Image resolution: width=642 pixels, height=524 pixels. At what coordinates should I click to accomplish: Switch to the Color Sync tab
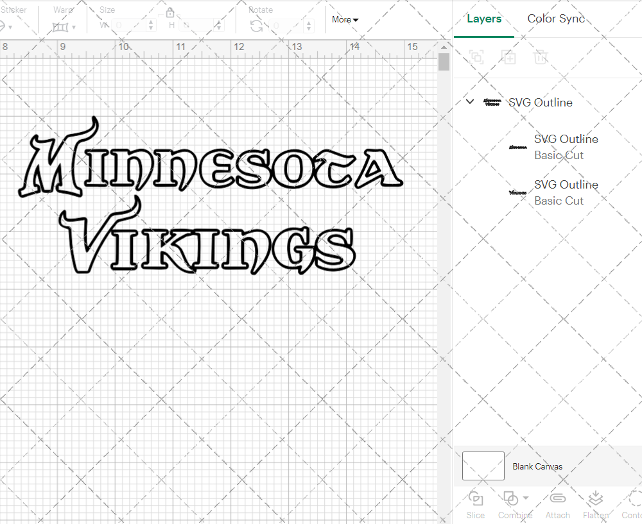556,19
